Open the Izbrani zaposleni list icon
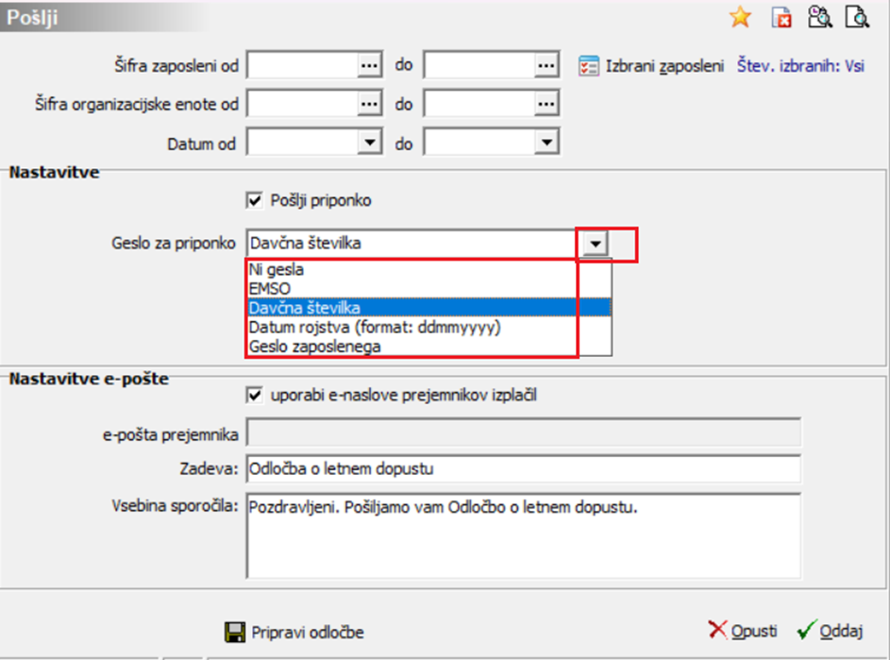The image size is (890, 660). click(589, 66)
